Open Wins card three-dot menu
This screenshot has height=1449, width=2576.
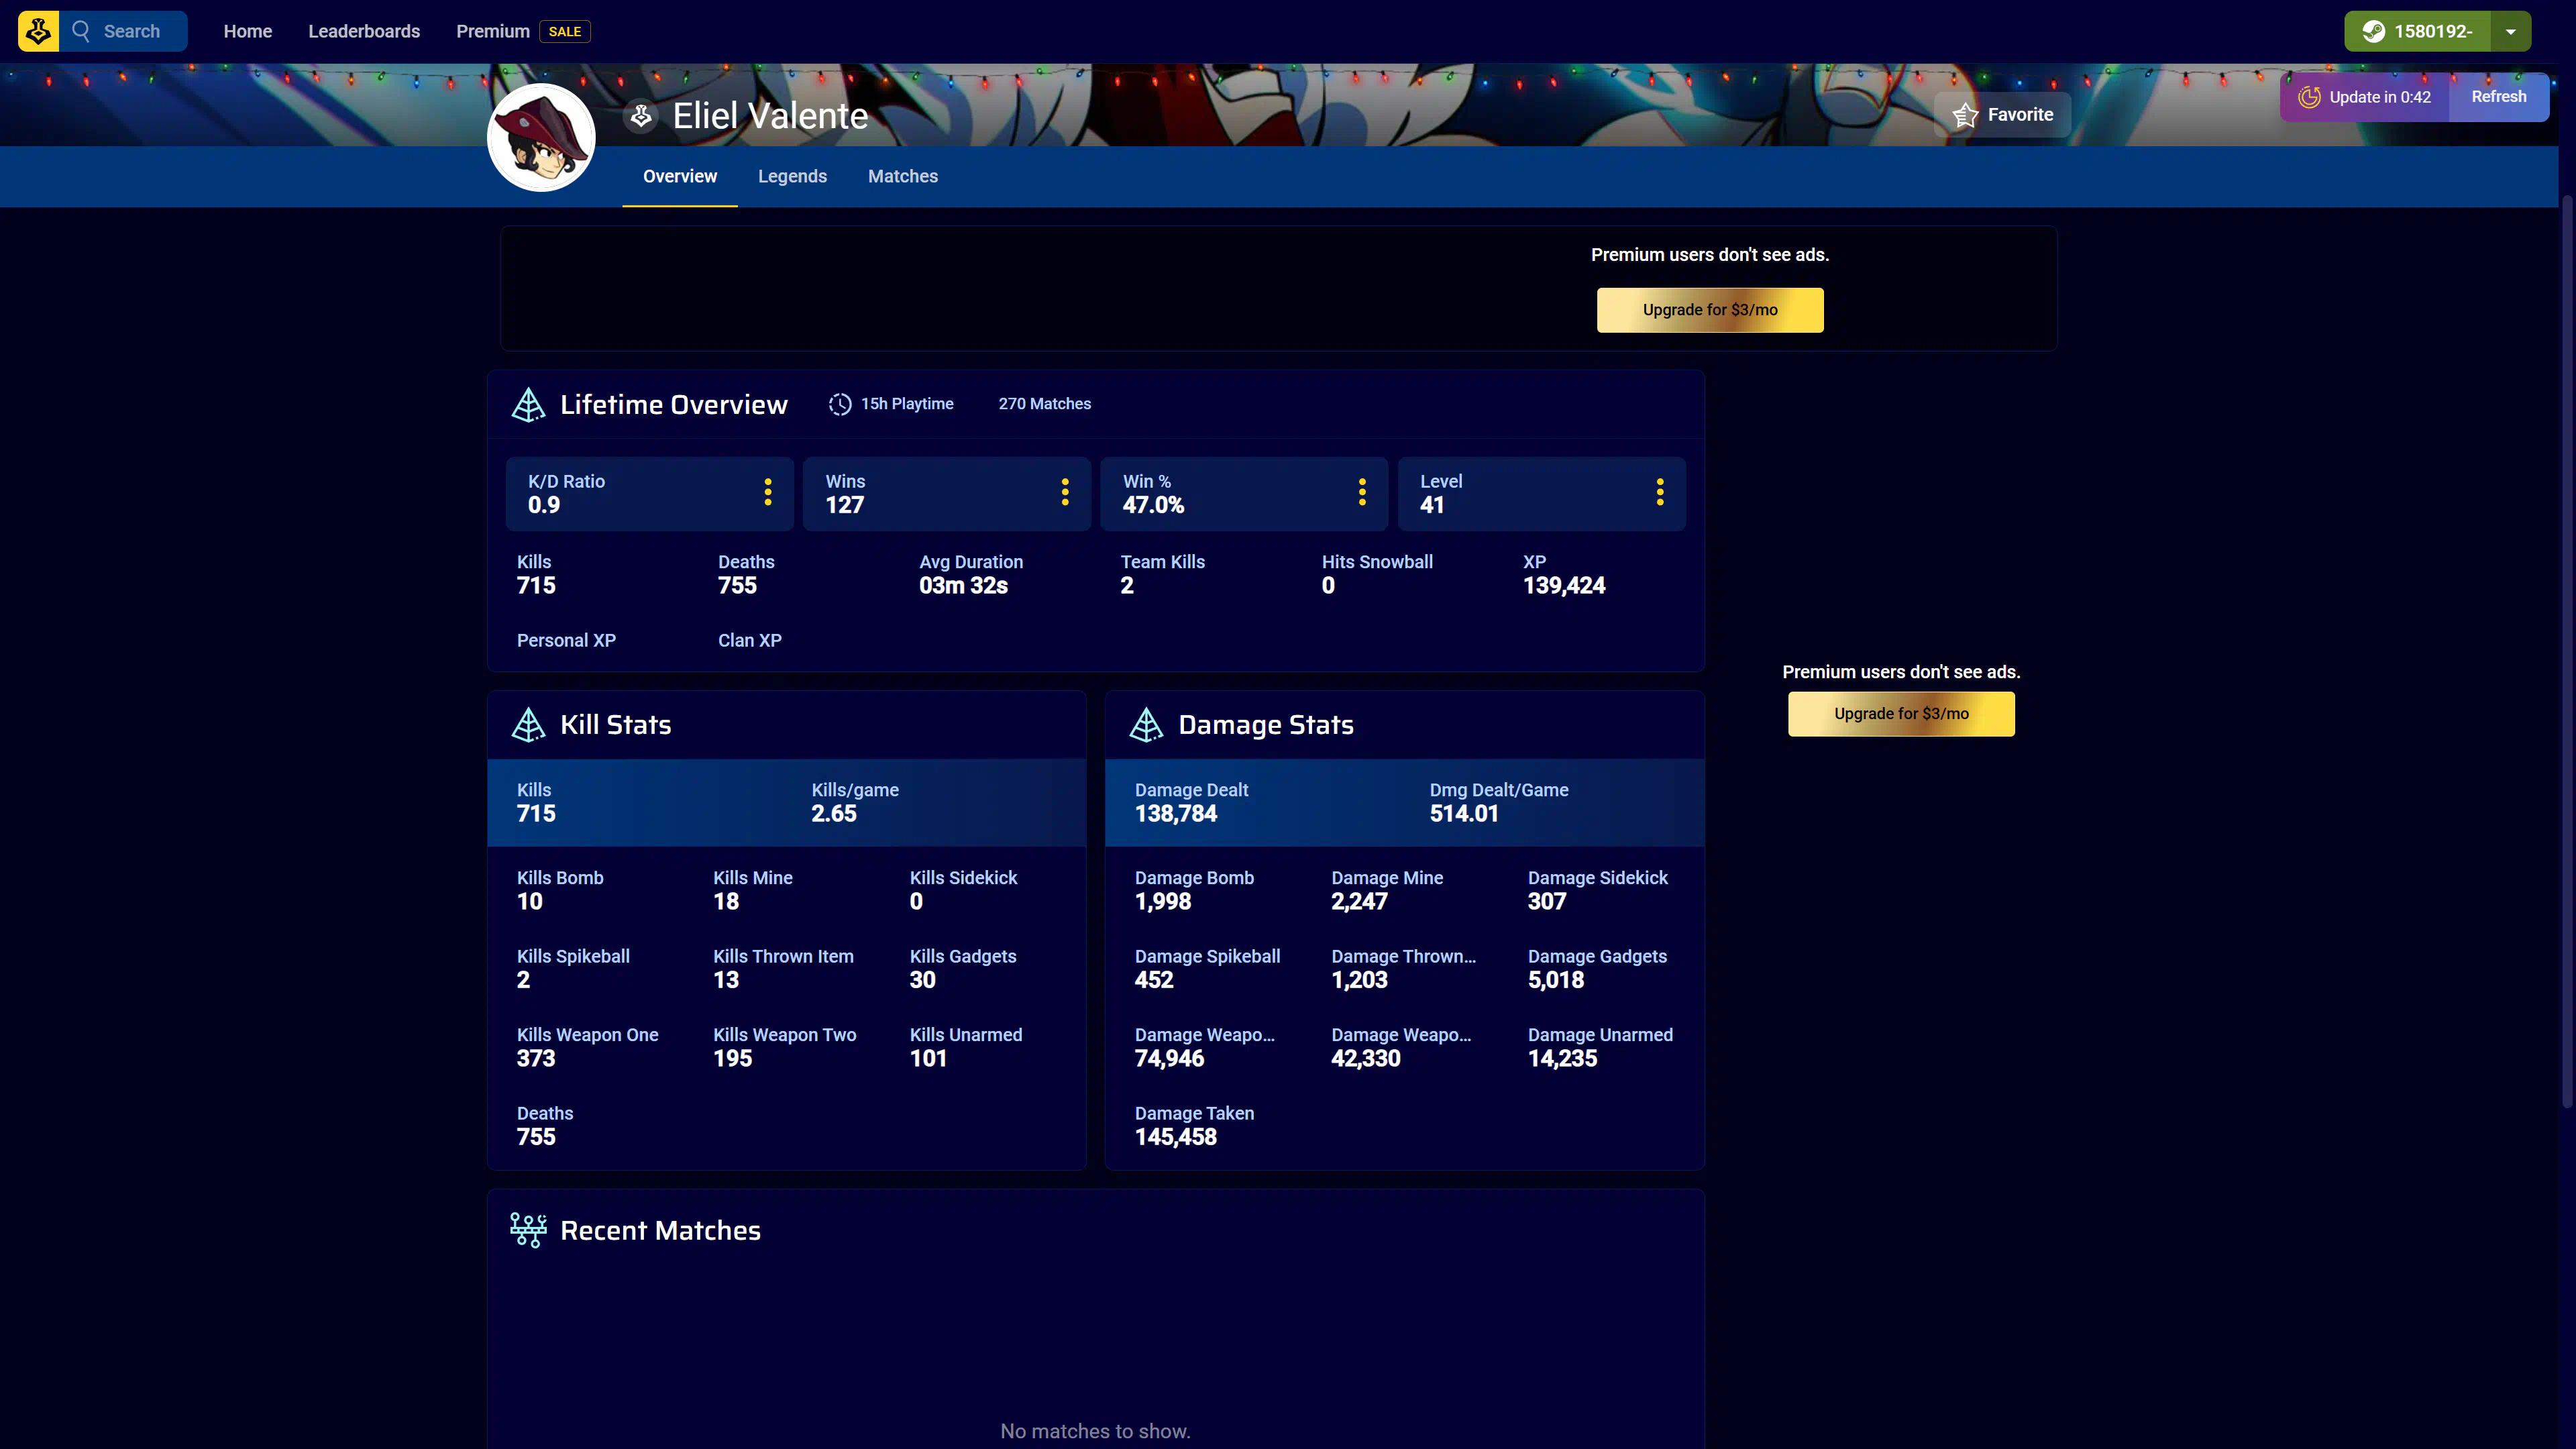click(1064, 492)
